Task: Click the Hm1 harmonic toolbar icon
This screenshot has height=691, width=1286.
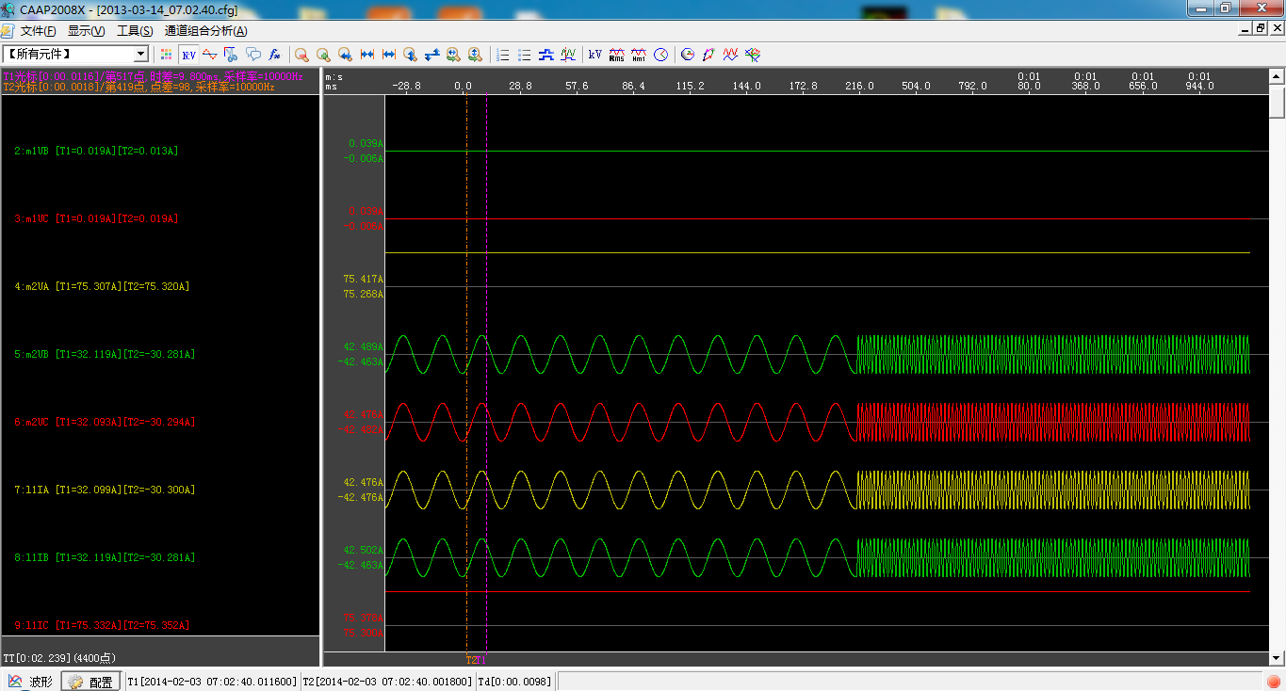Action: (639, 55)
